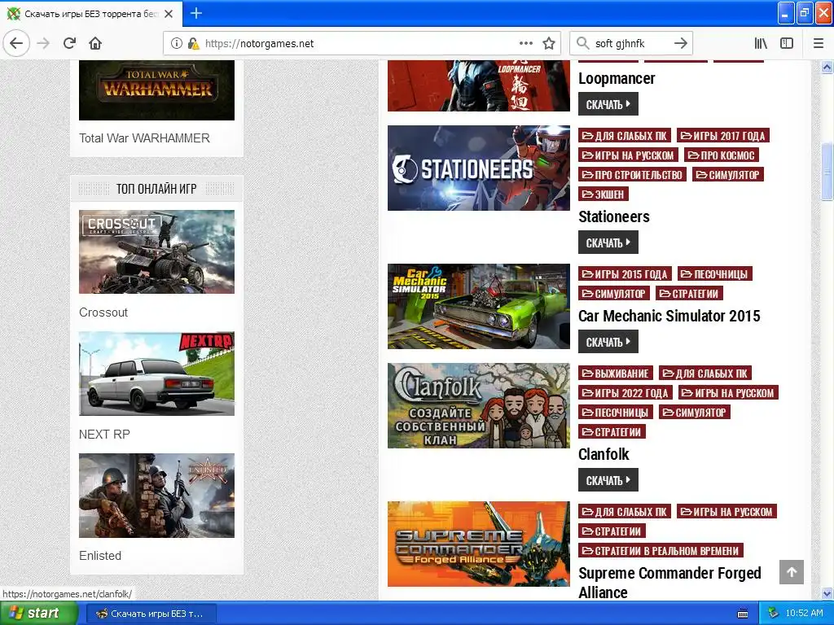Show site information icon in address bar
The height and width of the screenshot is (625, 834).
tap(177, 44)
